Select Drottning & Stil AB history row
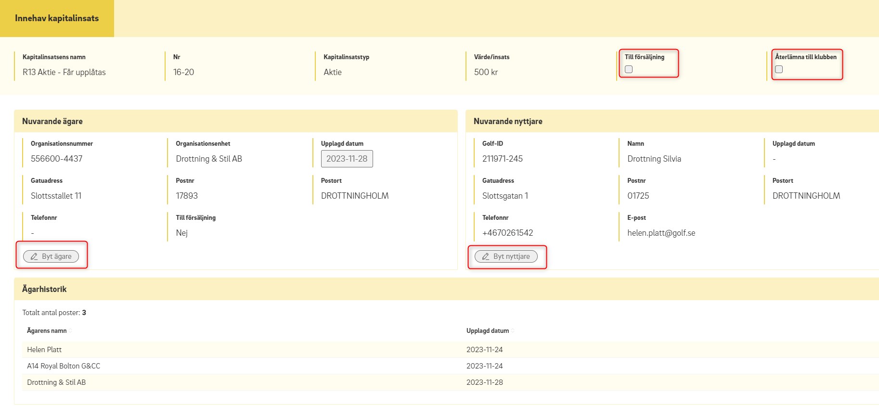This screenshot has width=879, height=406. (56, 382)
